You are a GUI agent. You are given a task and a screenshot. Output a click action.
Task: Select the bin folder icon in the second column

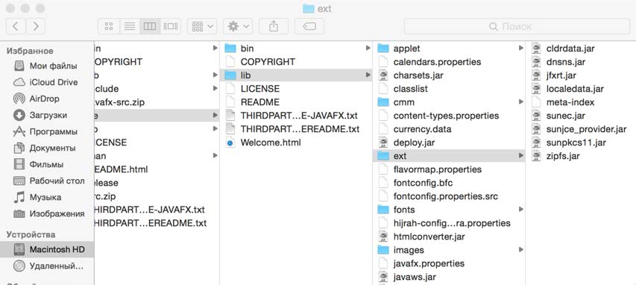tap(230, 48)
